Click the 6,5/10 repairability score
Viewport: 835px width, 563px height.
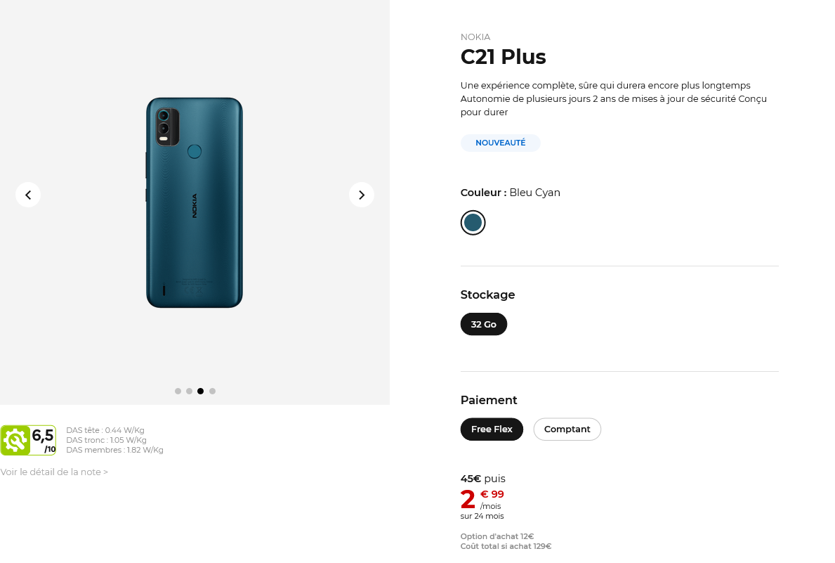(x=43, y=439)
